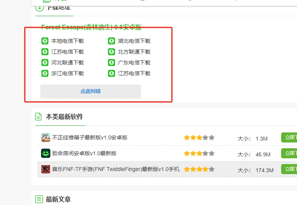
Task: Click the download icon beside 浙江电信下载
Action: pos(45,73)
